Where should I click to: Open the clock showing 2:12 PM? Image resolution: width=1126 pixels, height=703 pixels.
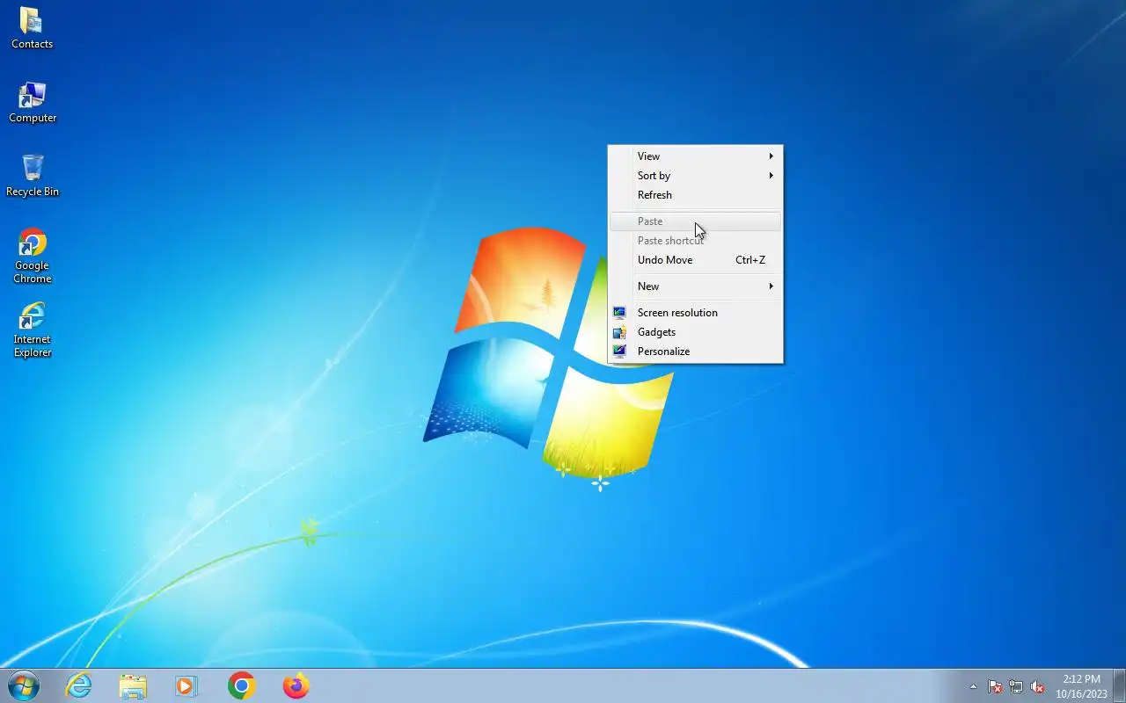click(x=1081, y=686)
